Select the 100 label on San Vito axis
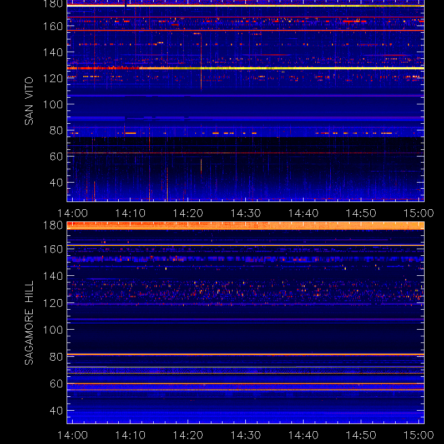 [x=53, y=104]
